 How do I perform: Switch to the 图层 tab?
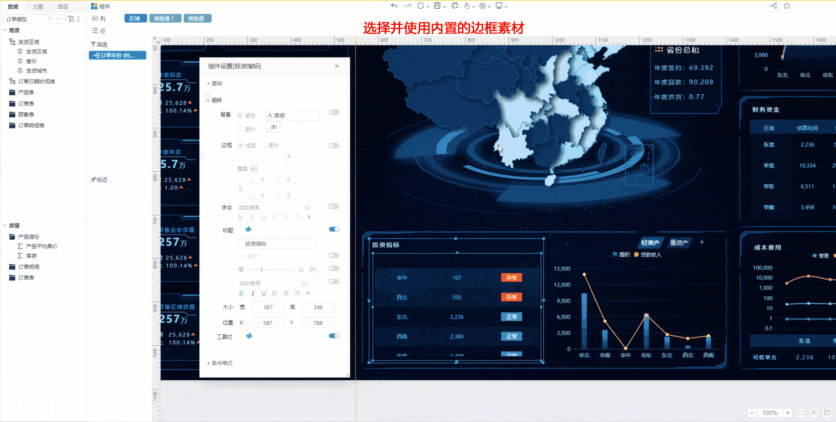[x=63, y=7]
